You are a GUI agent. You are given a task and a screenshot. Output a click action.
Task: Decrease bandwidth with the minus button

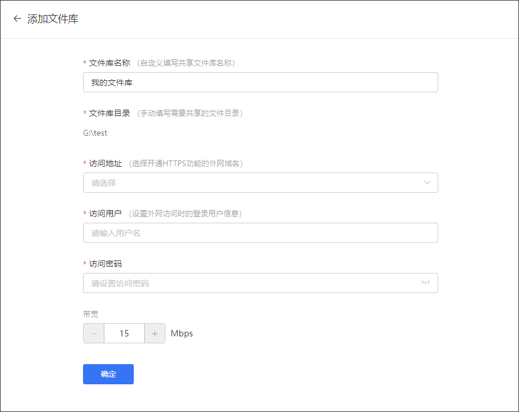(94, 334)
